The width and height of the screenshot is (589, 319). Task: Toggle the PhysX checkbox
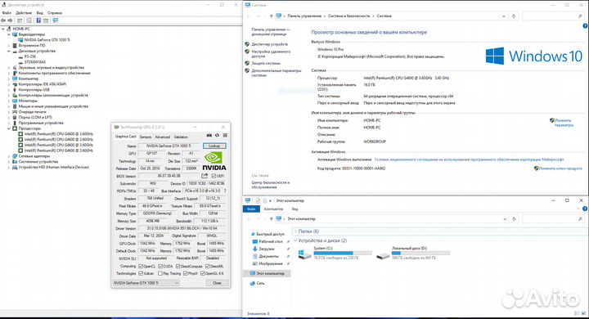pyautogui.click(x=185, y=273)
